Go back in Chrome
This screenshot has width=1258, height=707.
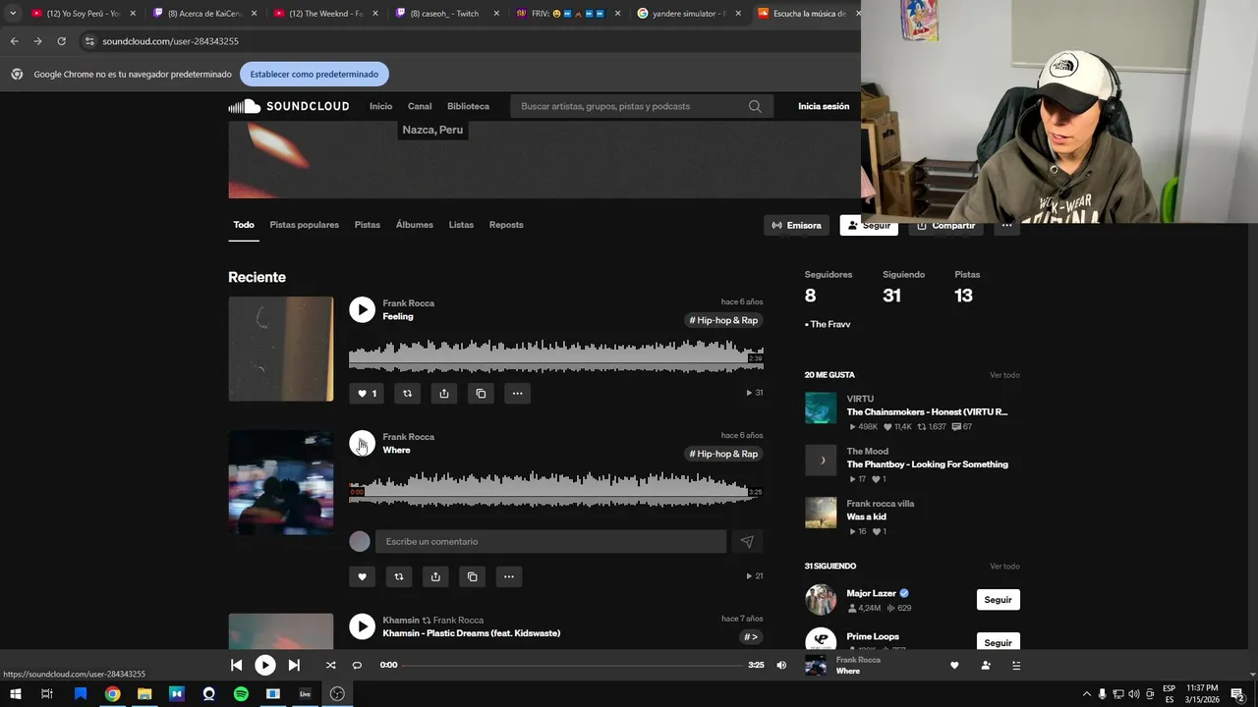click(x=14, y=41)
